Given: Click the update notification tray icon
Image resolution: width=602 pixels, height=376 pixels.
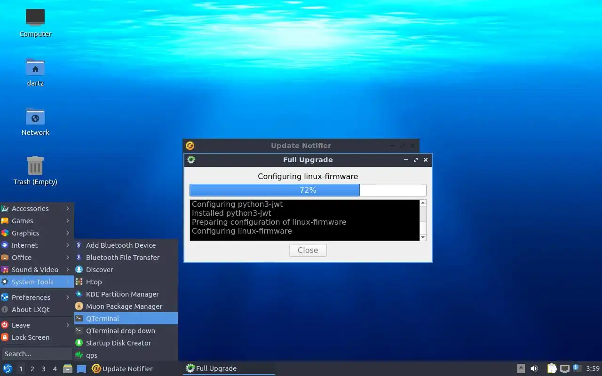Looking at the screenshot, I should [x=577, y=368].
